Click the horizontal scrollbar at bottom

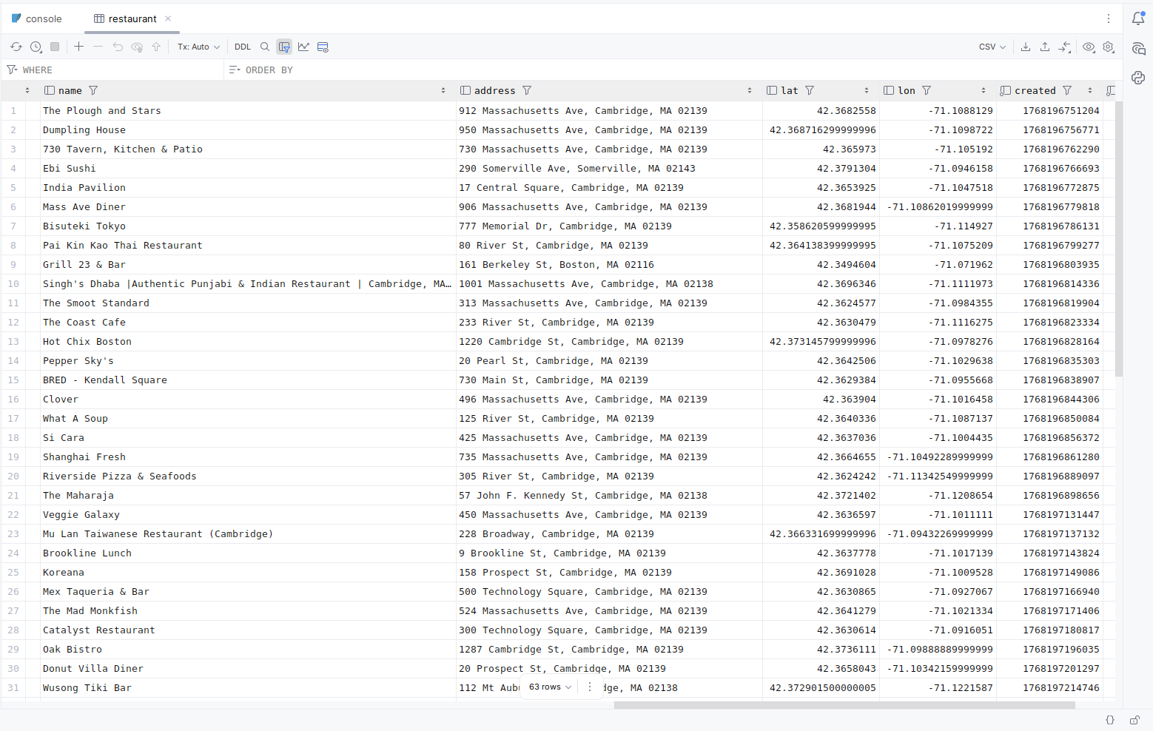844,705
